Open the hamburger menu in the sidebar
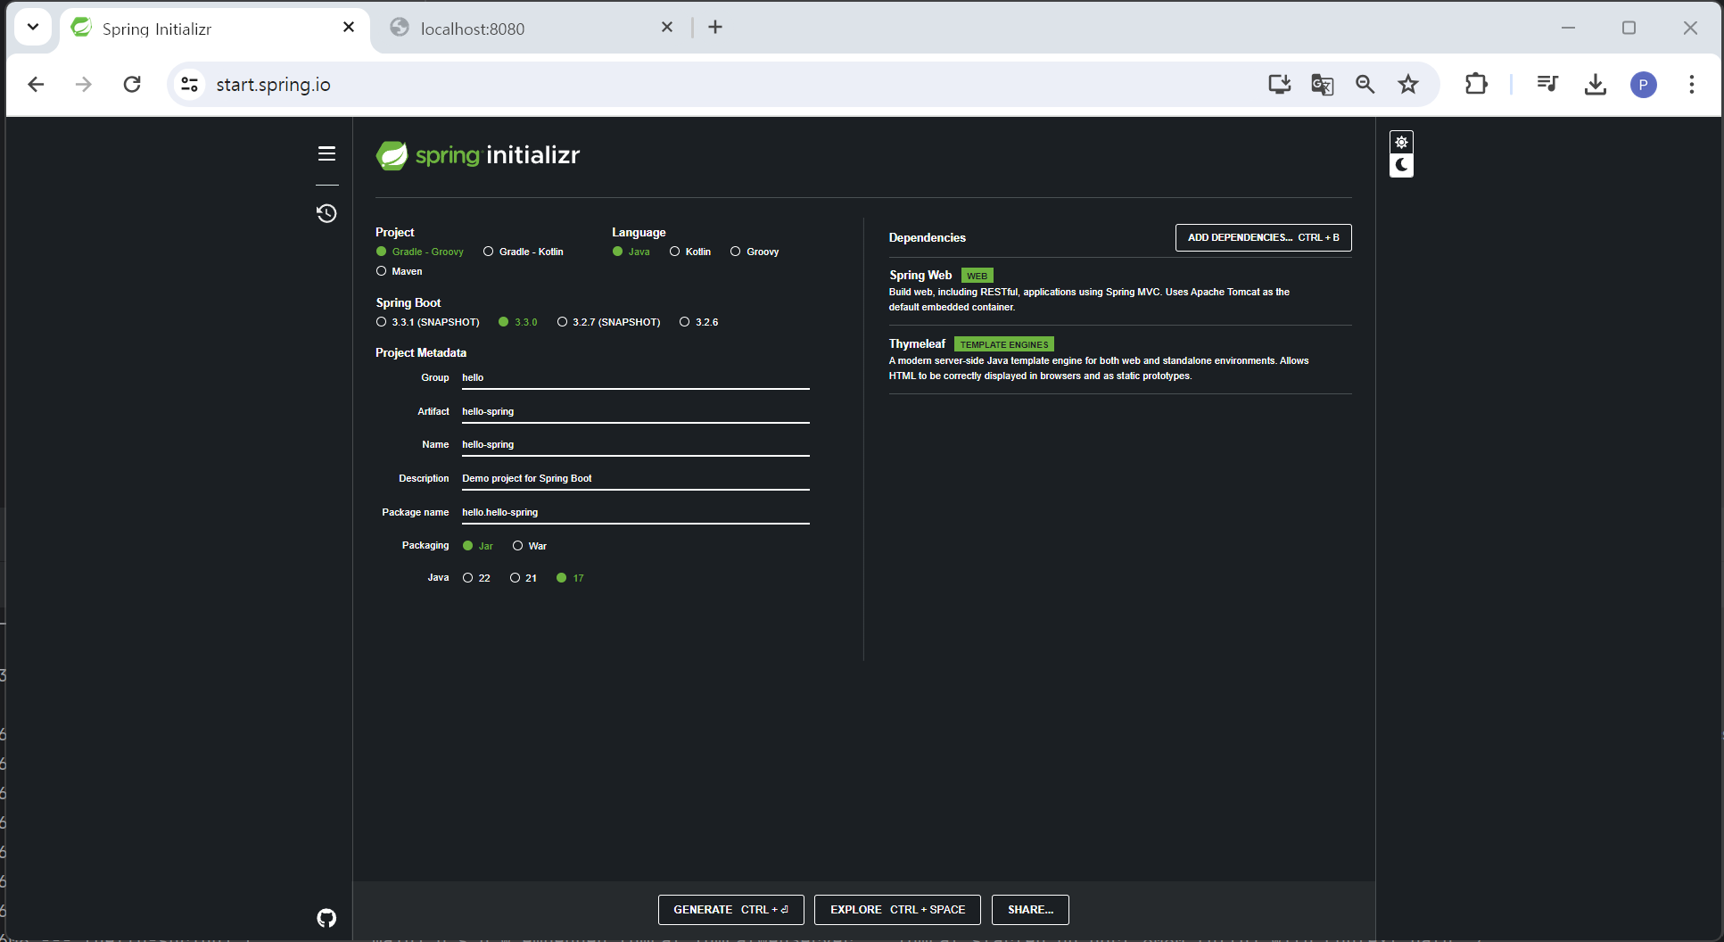Screen dimensions: 1724x942 tap(327, 153)
